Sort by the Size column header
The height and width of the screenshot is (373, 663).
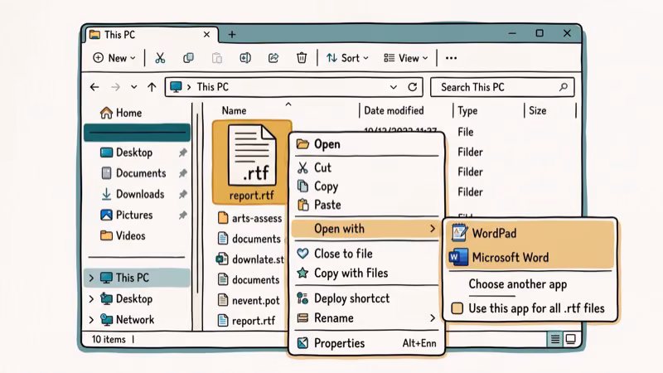(x=537, y=111)
